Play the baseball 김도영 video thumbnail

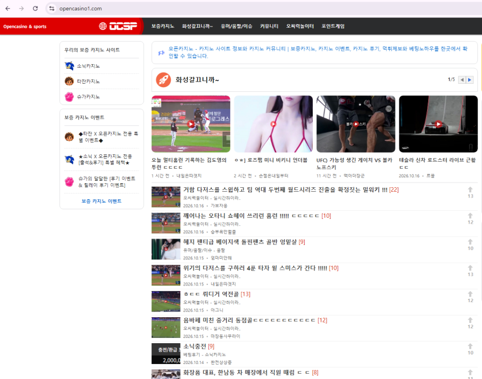(191, 124)
